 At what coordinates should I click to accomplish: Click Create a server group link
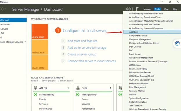click(x=82, y=54)
